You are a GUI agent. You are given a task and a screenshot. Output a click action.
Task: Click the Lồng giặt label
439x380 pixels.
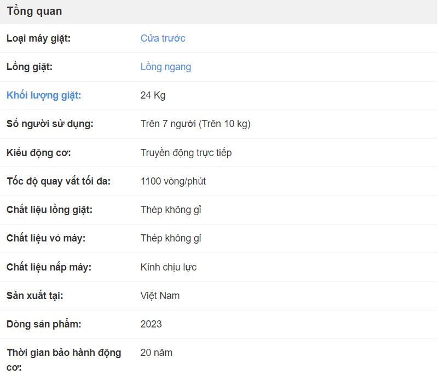coord(30,67)
